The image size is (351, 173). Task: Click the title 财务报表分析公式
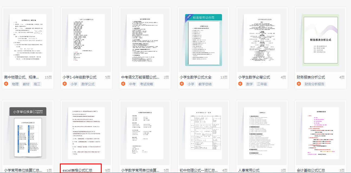click(311, 77)
